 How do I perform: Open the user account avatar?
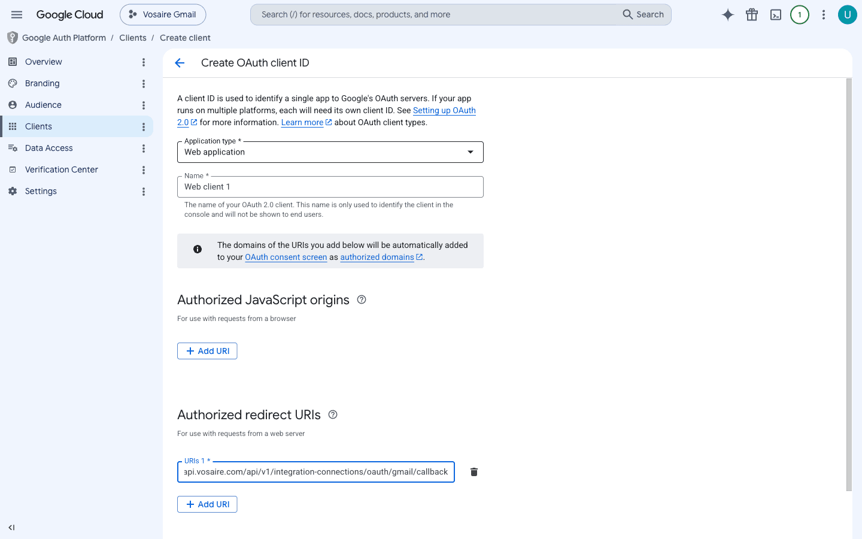(x=847, y=14)
